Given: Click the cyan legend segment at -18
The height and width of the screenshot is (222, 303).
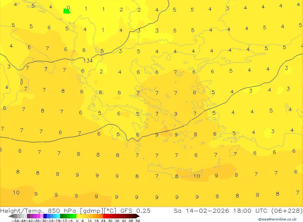Looking at the screenshot, I should 58,216.
